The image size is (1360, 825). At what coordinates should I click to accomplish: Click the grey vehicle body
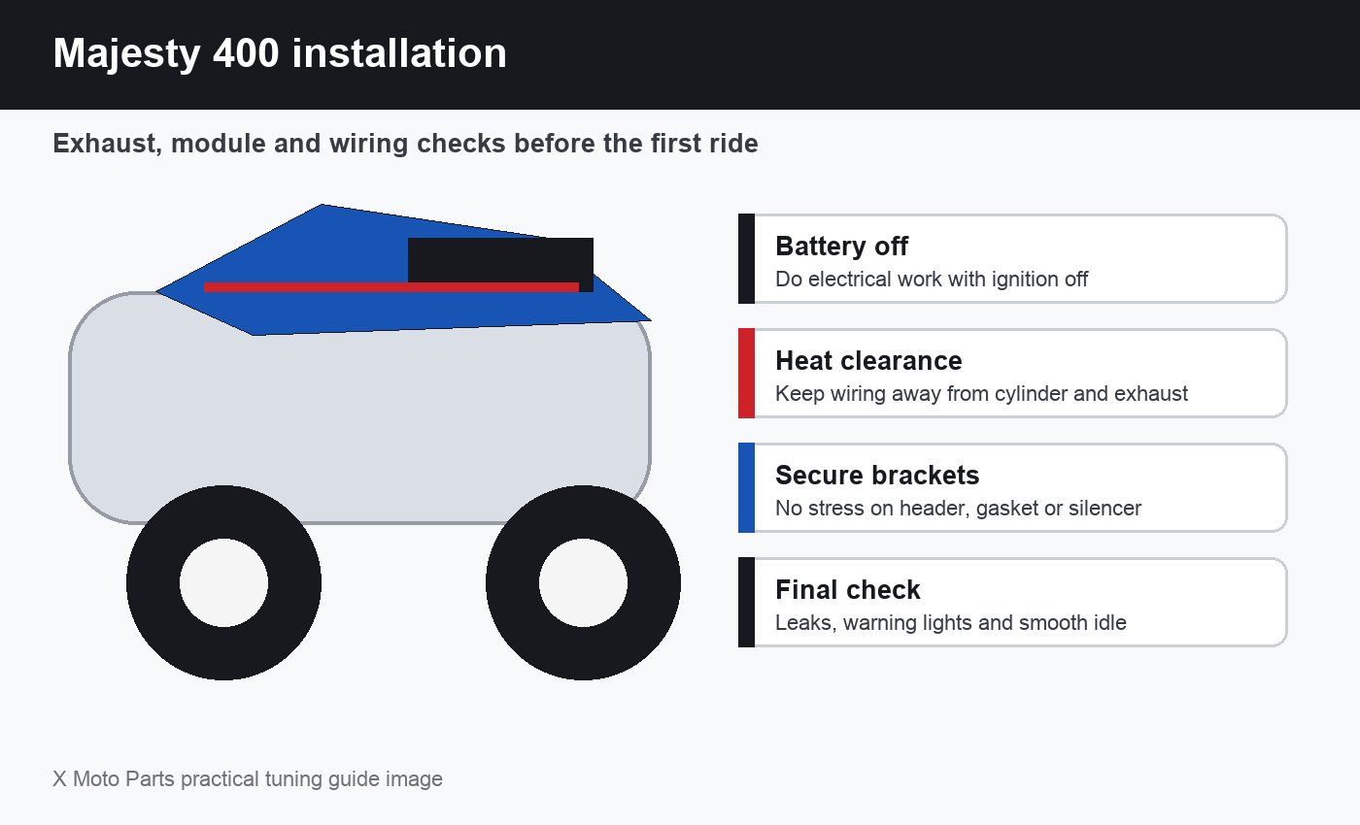[x=359, y=427]
